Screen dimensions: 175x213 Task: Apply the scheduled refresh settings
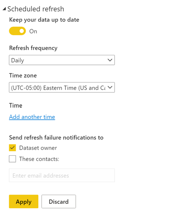(x=24, y=201)
